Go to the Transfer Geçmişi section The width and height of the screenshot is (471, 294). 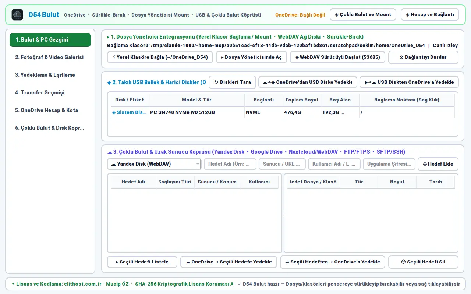pyautogui.click(x=50, y=93)
